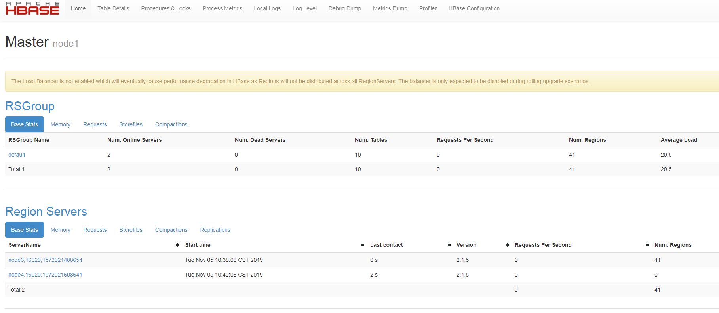The width and height of the screenshot is (719, 313).
Task: Click the Last contact sort arrows
Action: pyautogui.click(x=449, y=245)
